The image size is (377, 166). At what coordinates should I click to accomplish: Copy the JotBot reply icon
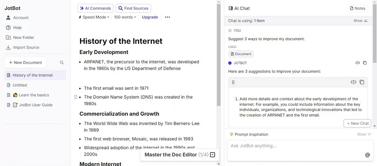click(365, 63)
